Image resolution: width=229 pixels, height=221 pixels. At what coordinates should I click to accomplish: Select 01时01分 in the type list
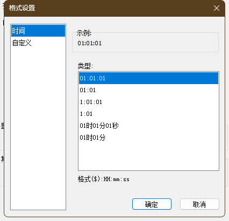(x=148, y=137)
